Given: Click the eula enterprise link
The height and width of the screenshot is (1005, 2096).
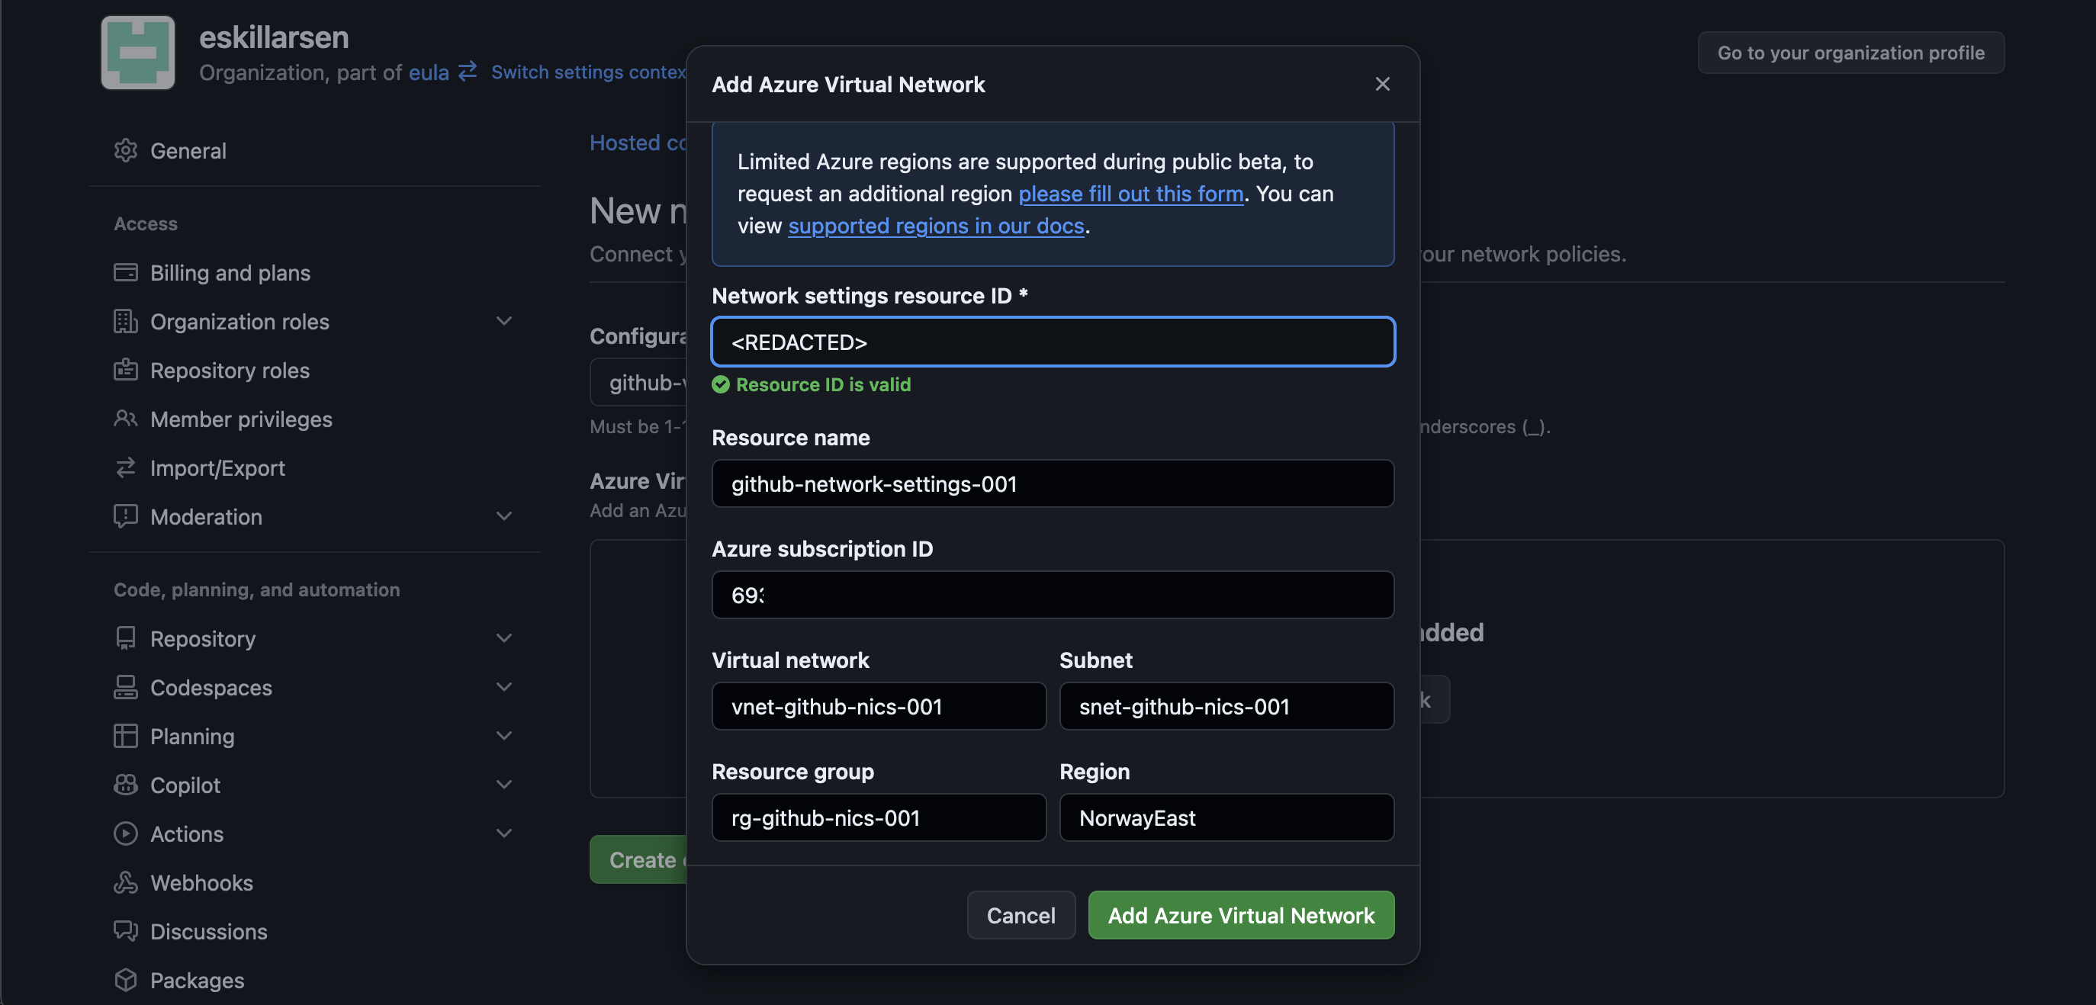Looking at the screenshot, I should (x=429, y=72).
